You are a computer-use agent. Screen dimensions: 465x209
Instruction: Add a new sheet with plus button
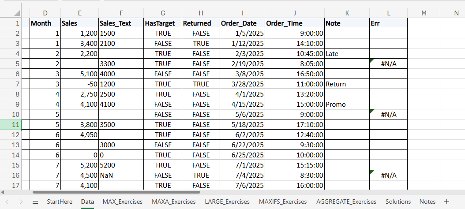coord(446,202)
